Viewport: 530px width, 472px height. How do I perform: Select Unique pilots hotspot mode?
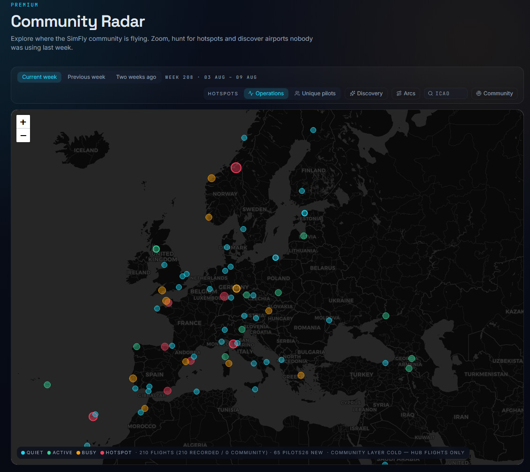tap(315, 93)
